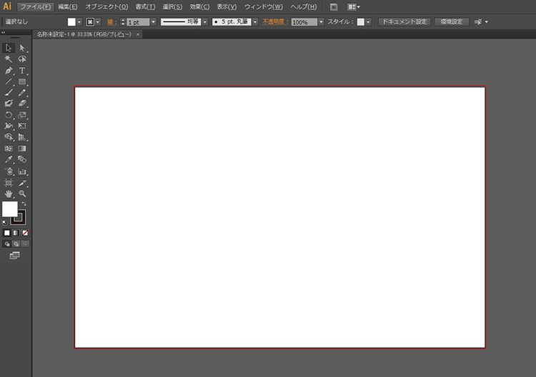Set paint mode to None

coord(25,233)
